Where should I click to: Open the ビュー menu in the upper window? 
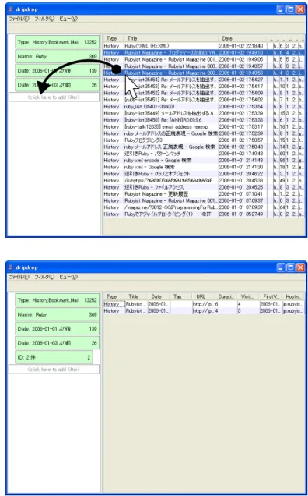(x=68, y=19)
